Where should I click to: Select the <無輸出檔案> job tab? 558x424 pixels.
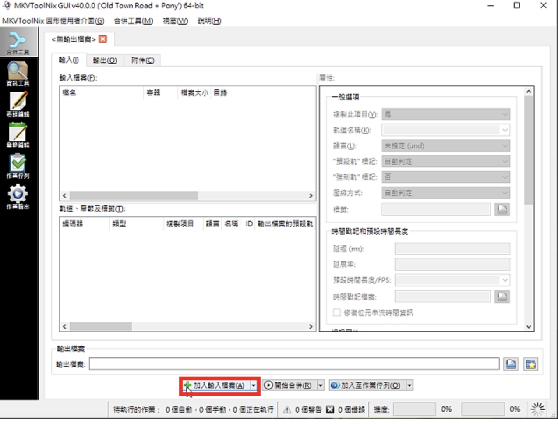click(x=74, y=39)
